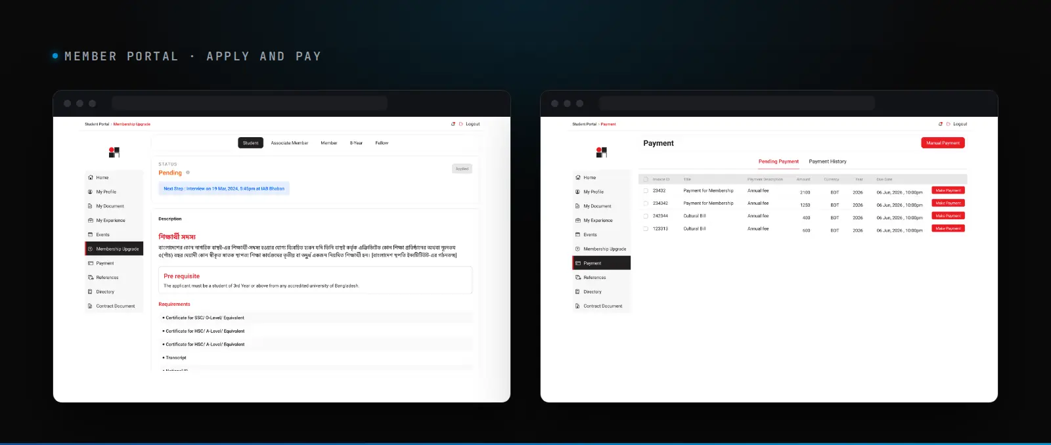The width and height of the screenshot is (1051, 445).
Task: Open Directory icon in Payment window sidebar
Action: coord(578,292)
